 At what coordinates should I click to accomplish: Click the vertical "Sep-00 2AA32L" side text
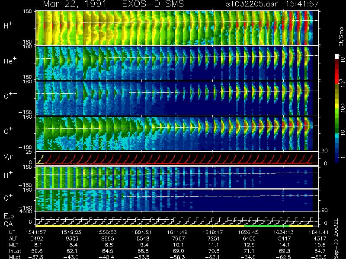pos(336,239)
